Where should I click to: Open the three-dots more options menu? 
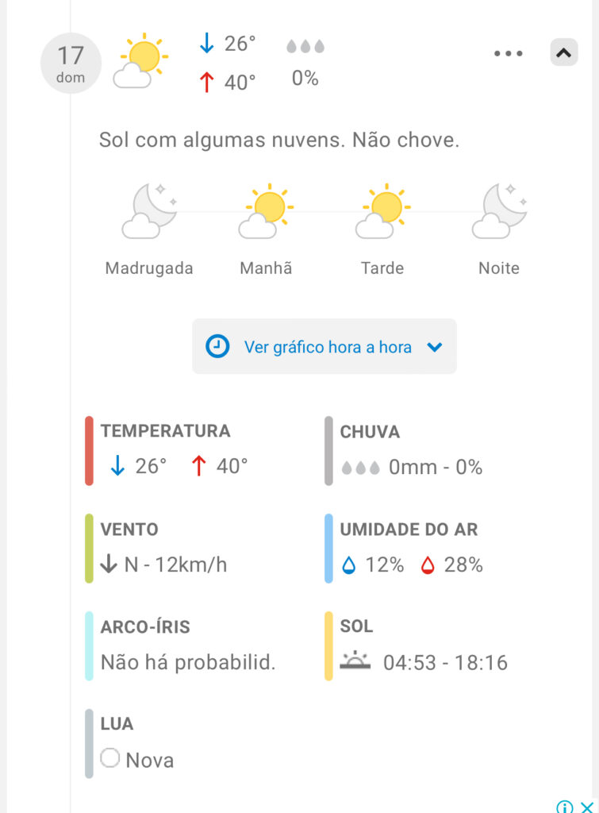[x=509, y=53]
